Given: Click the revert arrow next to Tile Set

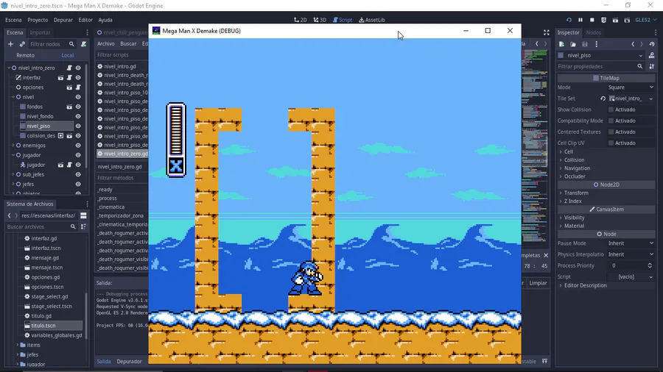Looking at the screenshot, I should [x=603, y=99].
